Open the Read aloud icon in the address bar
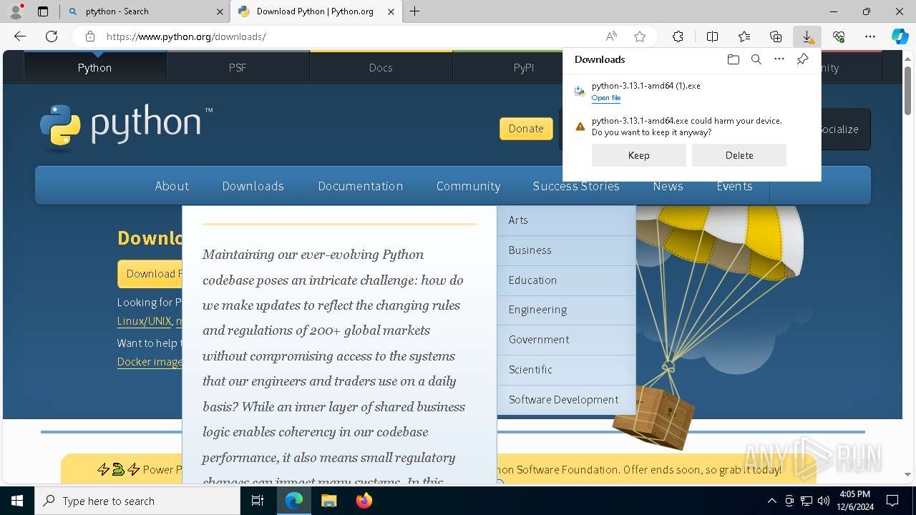Screen dimensions: 916x515 (611, 36)
